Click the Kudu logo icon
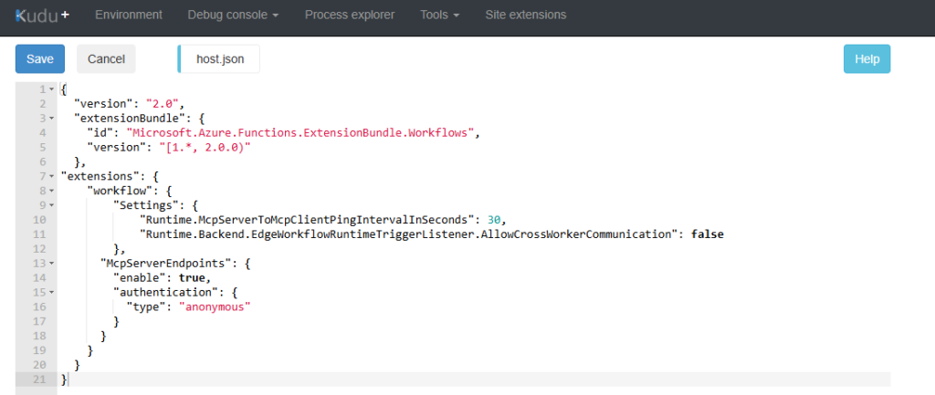Image resolution: width=935 pixels, height=395 pixels. (x=42, y=15)
